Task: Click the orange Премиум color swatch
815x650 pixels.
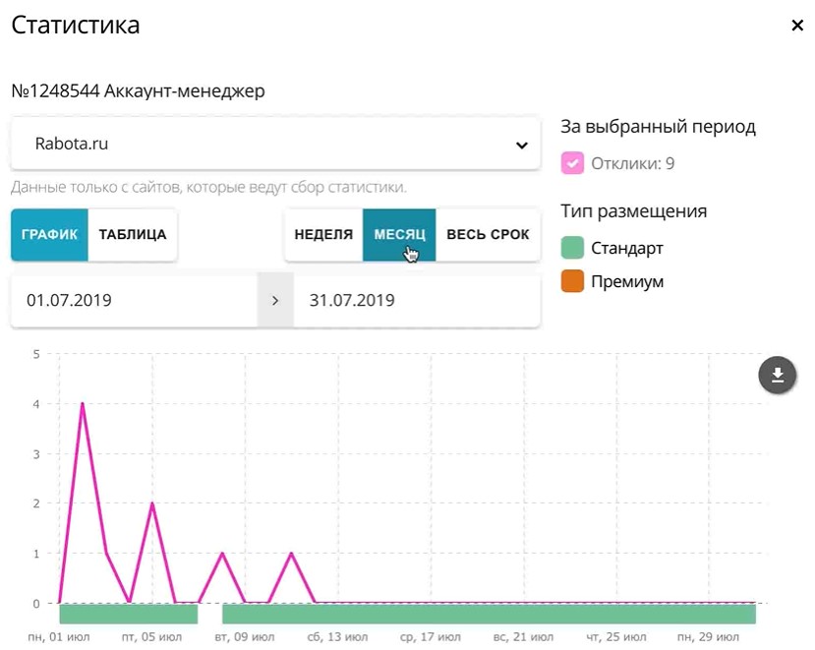Action: 572,281
